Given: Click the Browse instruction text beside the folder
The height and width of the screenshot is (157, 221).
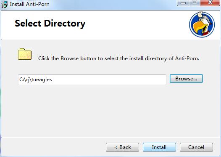Looking at the screenshot, I should tap(118, 59).
